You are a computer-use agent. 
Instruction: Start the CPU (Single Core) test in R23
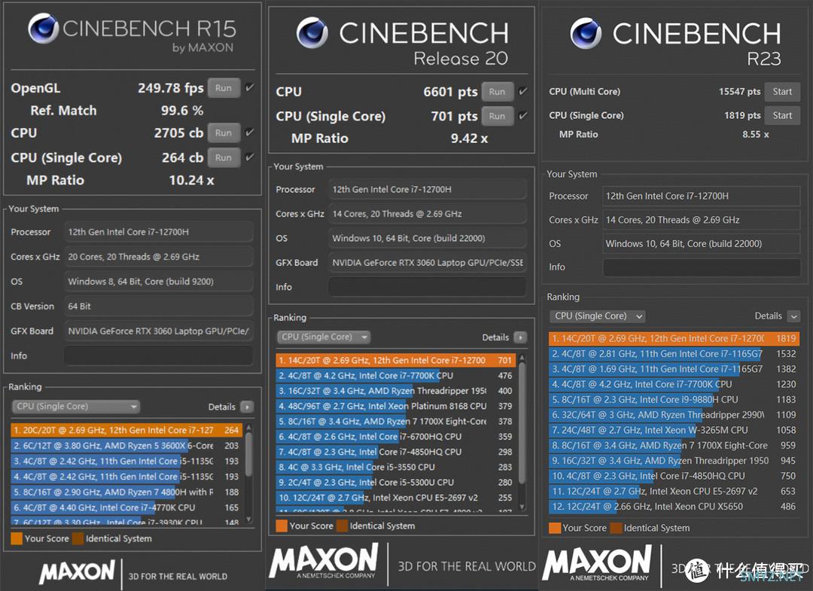pyautogui.click(x=782, y=115)
